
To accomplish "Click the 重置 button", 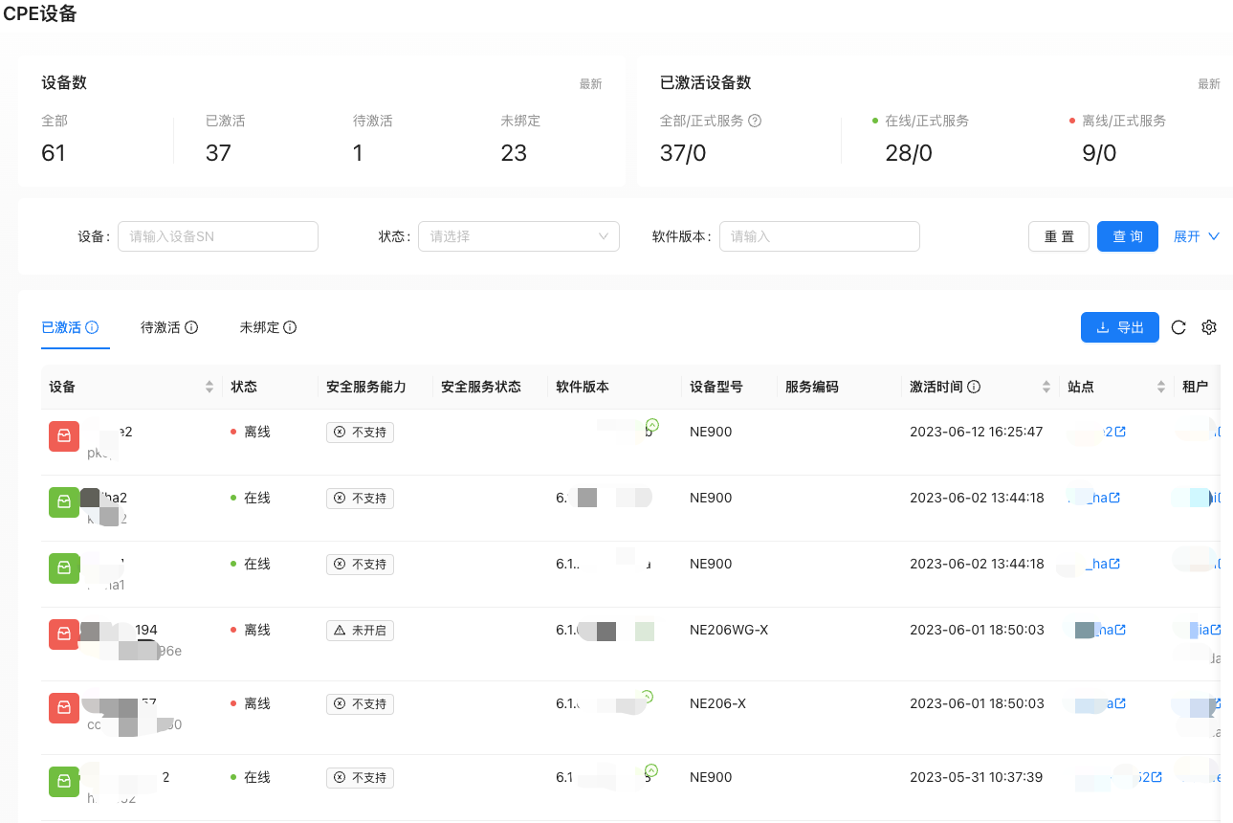I will tap(1059, 236).
